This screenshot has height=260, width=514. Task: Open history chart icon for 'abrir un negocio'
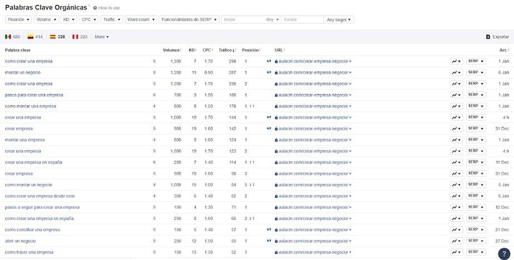pos(456,241)
